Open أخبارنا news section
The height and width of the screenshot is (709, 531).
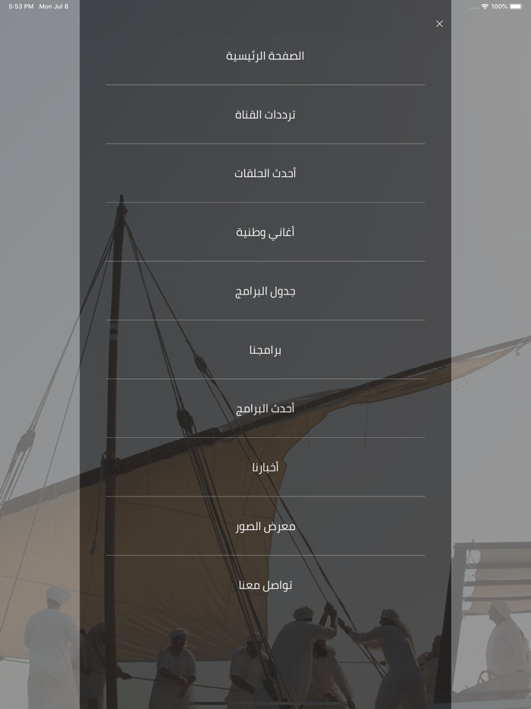click(x=265, y=466)
